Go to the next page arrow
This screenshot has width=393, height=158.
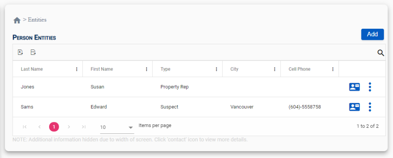[x=69, y=127]
